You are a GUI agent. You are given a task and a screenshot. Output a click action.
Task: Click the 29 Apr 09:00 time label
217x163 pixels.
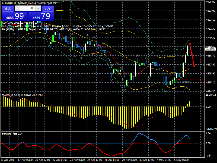(130, 160)
